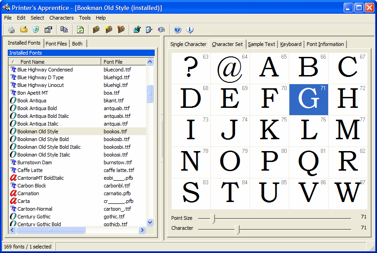Click the font list scroll down arrow
The height and width of the screenshot is (253, 377).
[x=150, y=223]
